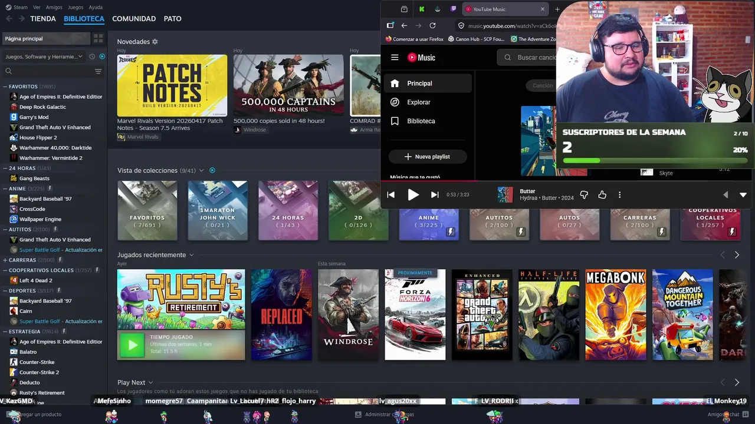Select Deep Rock Galactic in library list

(x=42, y=107)
